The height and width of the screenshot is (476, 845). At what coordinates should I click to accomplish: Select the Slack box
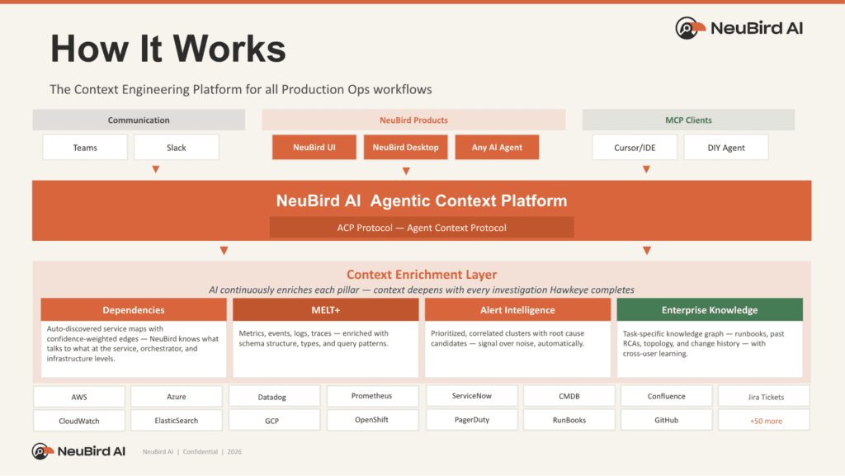[x=177, y=147]
